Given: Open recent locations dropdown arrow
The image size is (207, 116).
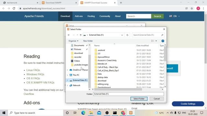Looking at the screenshot, I should tap(77, 35).
